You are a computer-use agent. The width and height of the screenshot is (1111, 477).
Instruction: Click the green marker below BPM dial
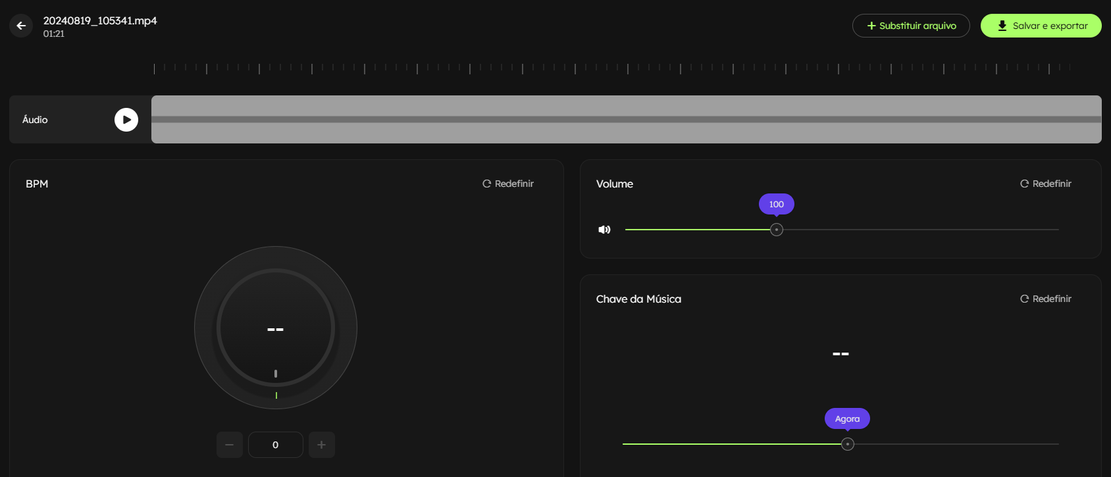276,395
